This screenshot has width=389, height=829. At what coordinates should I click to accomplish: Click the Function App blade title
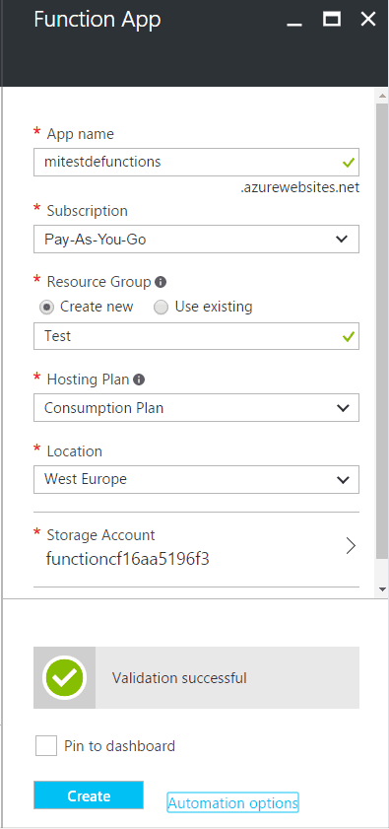97,20
